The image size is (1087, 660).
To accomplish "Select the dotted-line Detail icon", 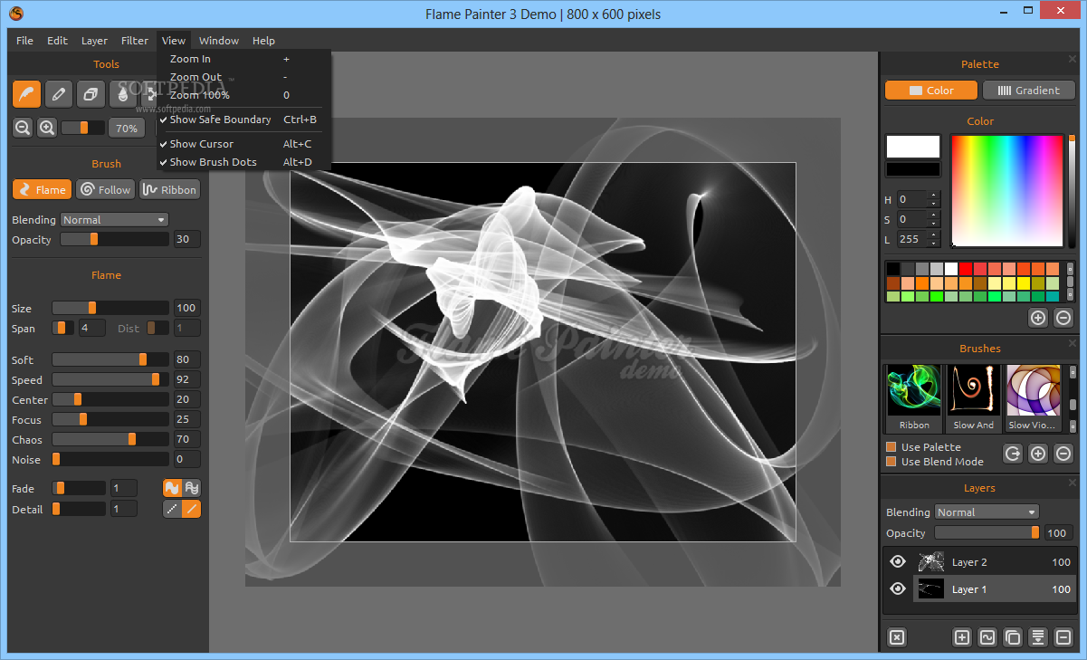I will tap(172, 509).
